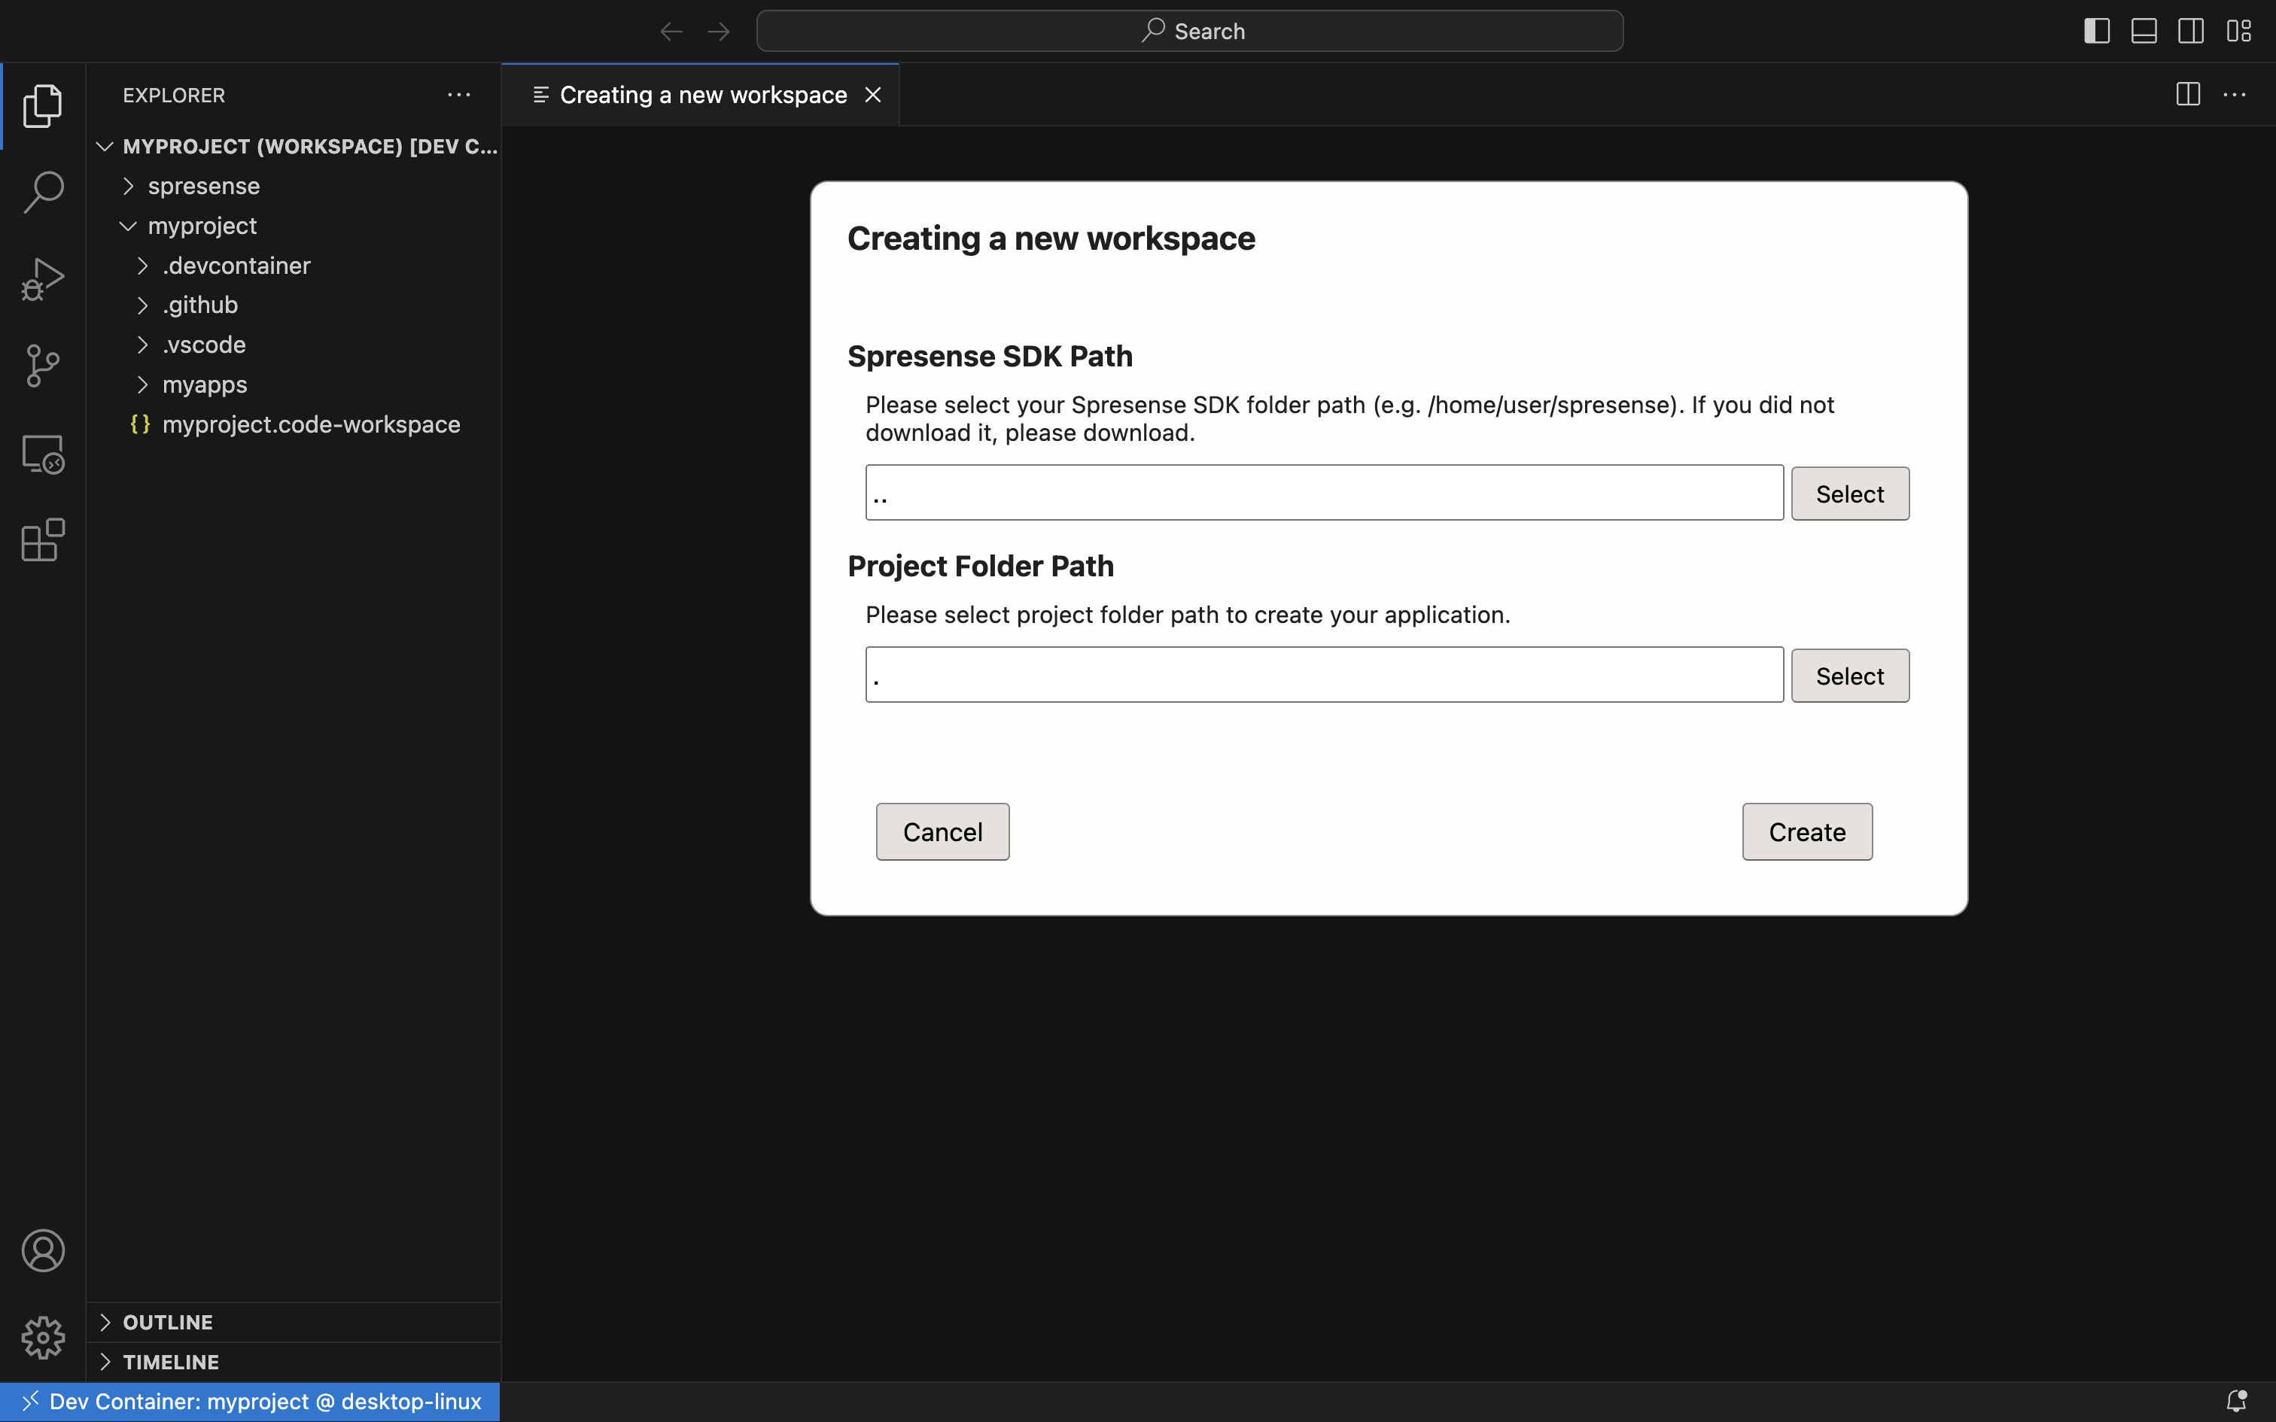Click the 'Creating a new workspace' heading
Image resolution: width=2276 pixels, height=1422 pixels.
click(1051, 239)
